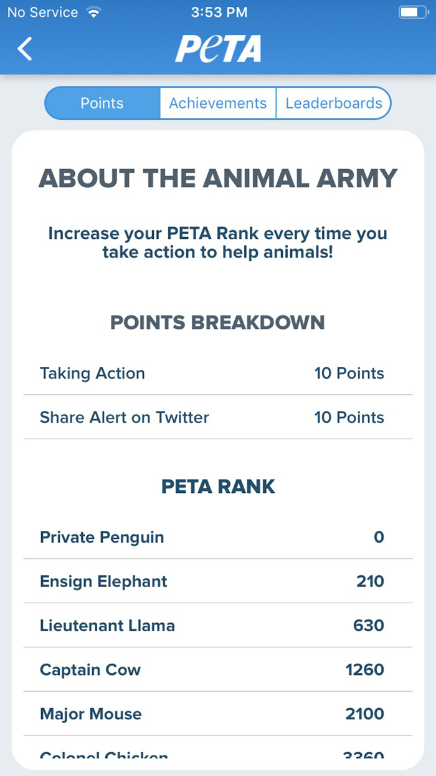This screenshot has width=436, height=776.
Task: Select the Private Penguin rank entry
Action: pyautogui.click(x=217, y=537)
